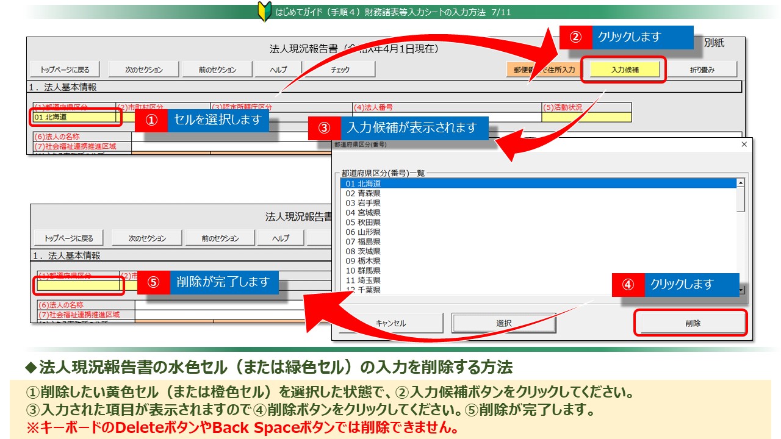Click the 折り畳み button in top form
The image size is (781, 439).
coord(702,70)
